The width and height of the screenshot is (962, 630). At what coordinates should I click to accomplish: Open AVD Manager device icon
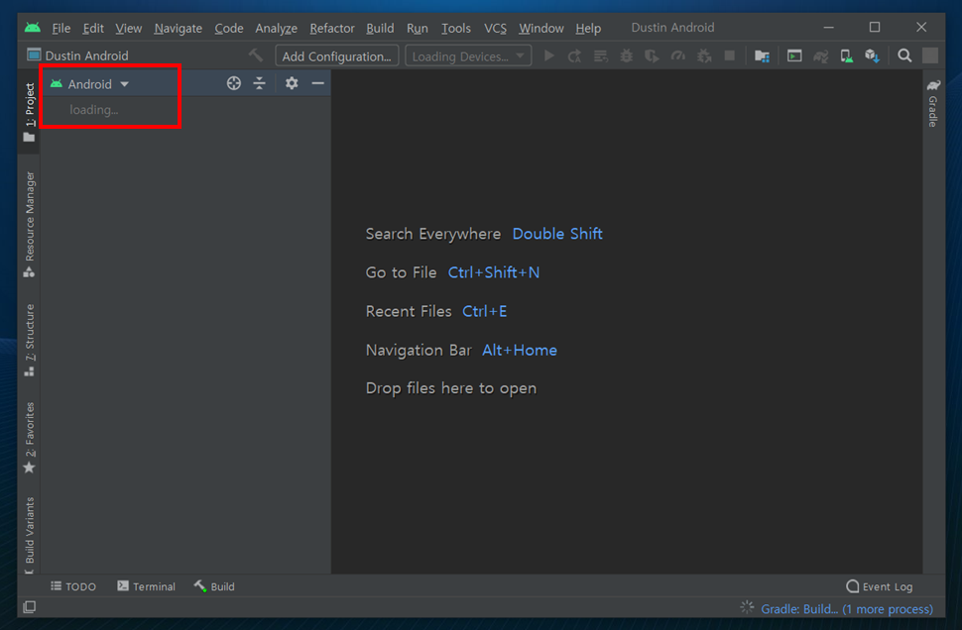847,55
